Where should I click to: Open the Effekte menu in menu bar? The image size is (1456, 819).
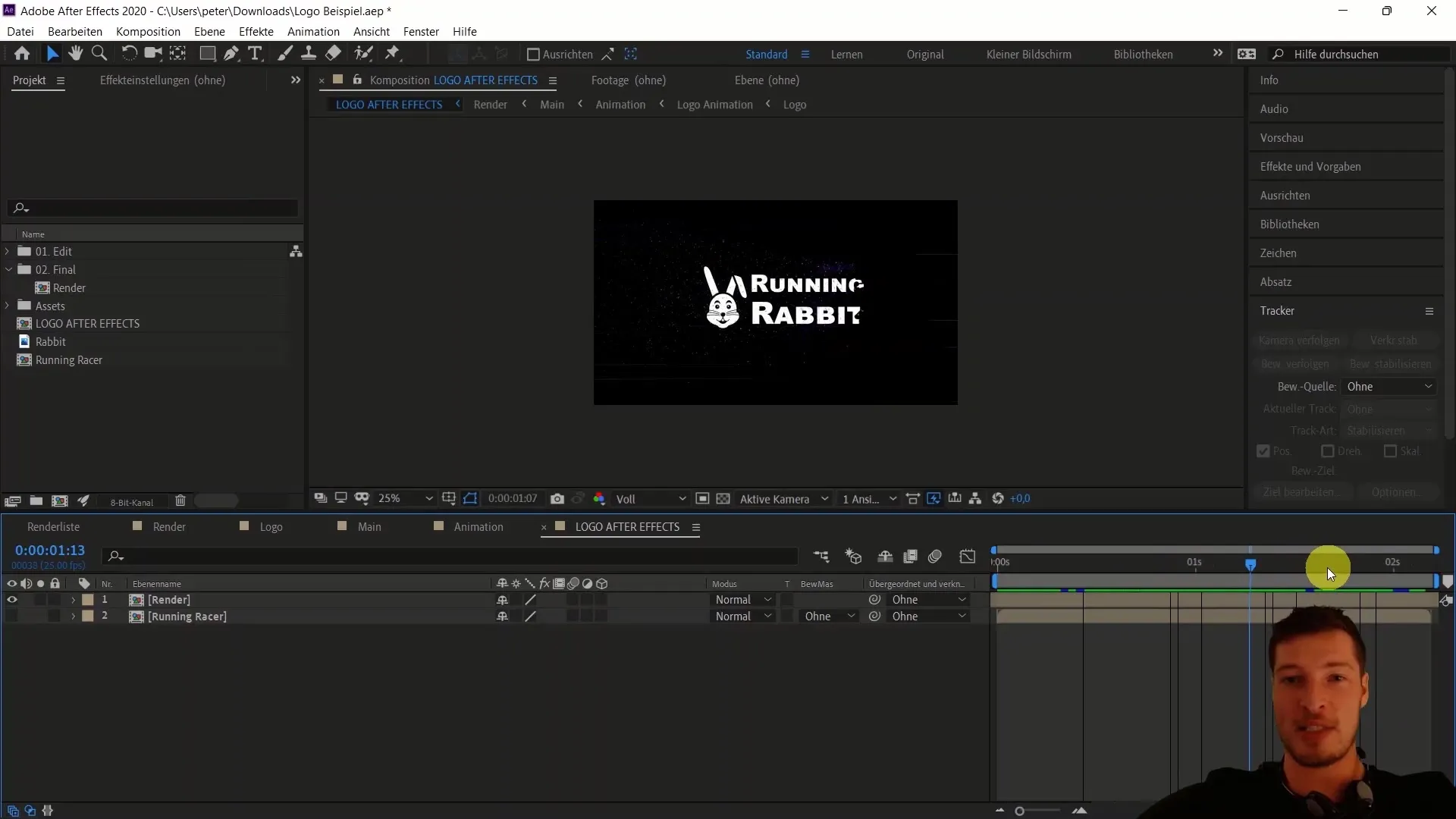click(256, 31)
